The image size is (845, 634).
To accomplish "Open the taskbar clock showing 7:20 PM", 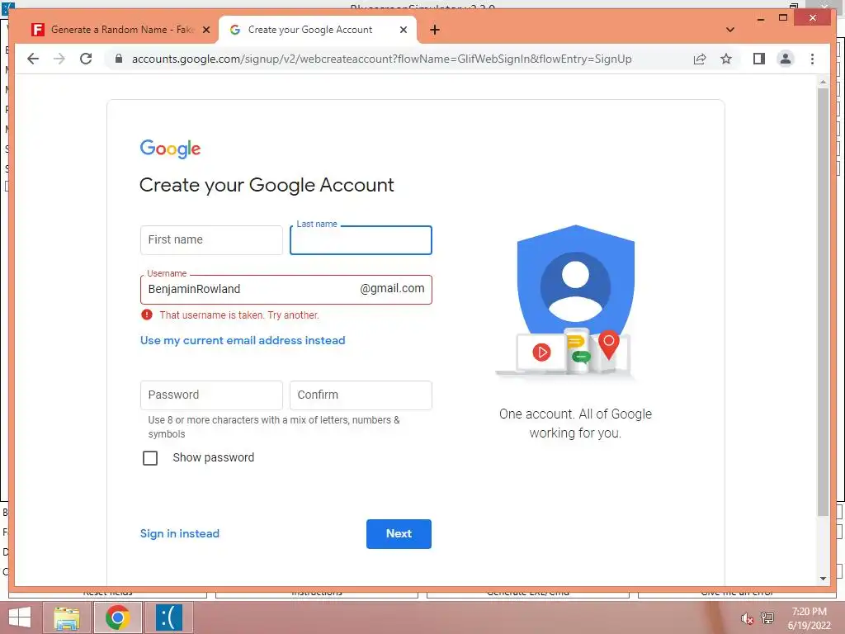I will pos(809,618).
